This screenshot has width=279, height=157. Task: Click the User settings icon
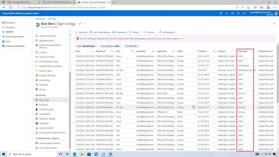point(37,80)
